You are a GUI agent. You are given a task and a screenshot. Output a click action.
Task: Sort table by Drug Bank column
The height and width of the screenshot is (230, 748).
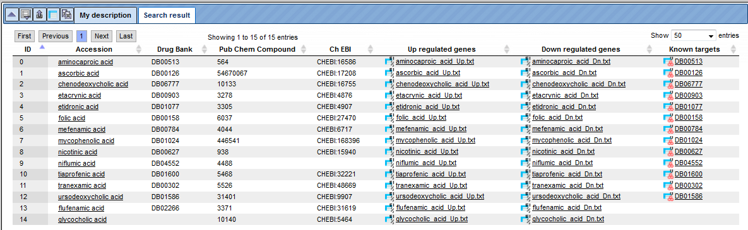pyautogui.click(x=205, y=50)
